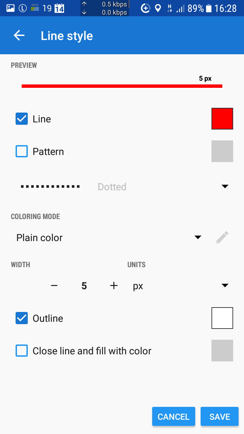This screenshot has width=244, height=434.
Task: Uncheck the Line checkbox
Action: [x=22, y=119]
